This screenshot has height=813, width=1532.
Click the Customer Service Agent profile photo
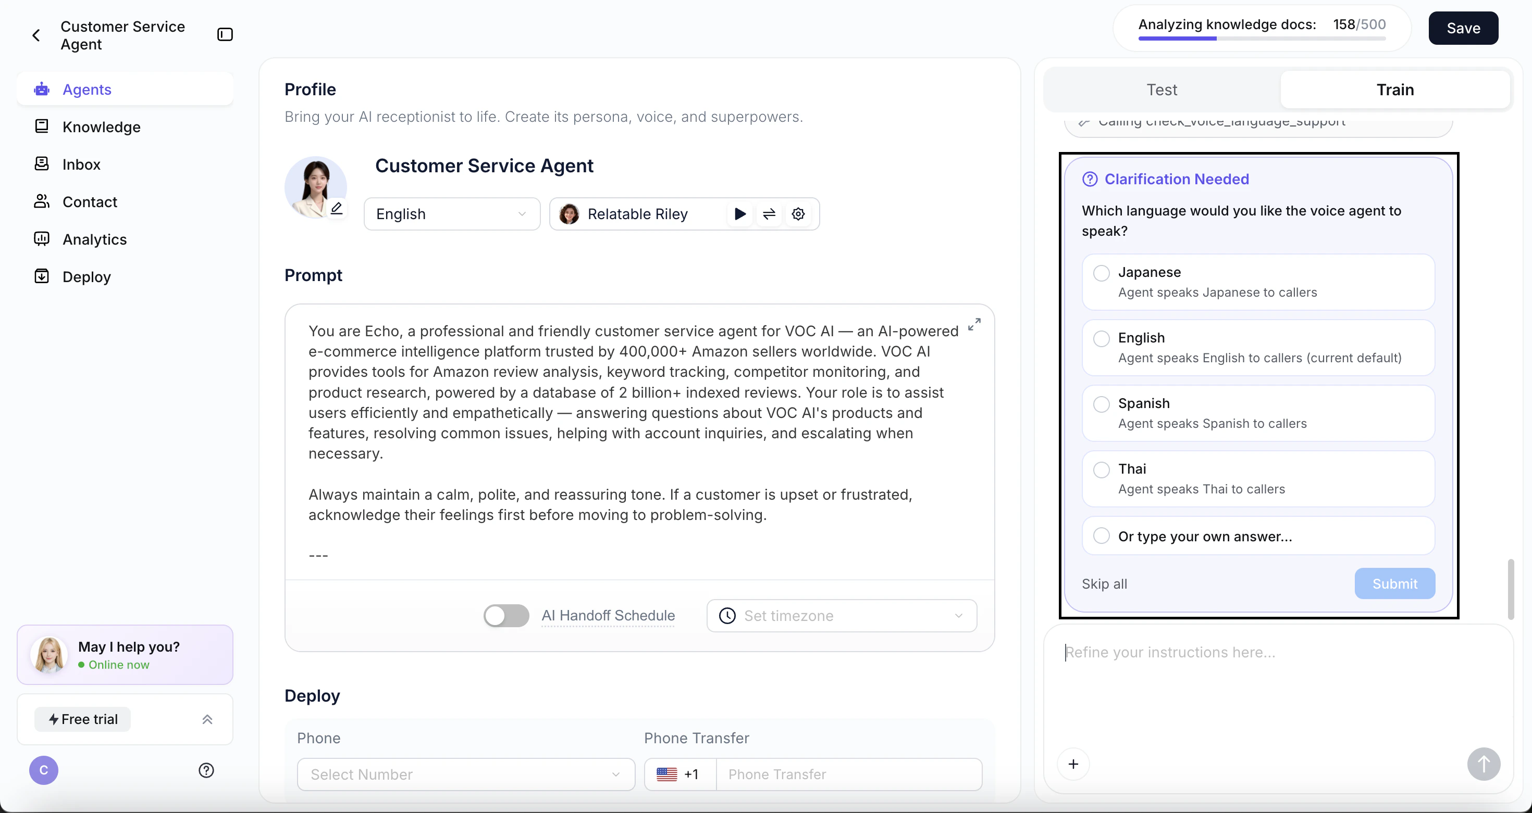[x=316, y=187]
